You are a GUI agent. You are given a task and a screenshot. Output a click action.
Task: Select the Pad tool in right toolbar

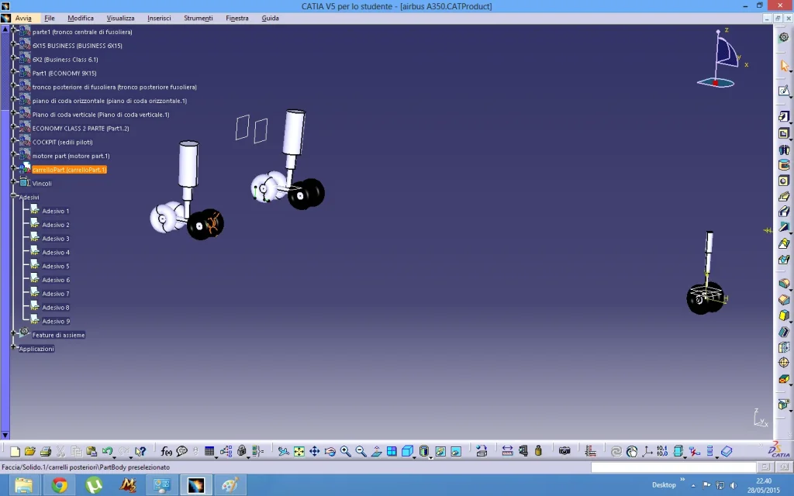coord(784,116)
